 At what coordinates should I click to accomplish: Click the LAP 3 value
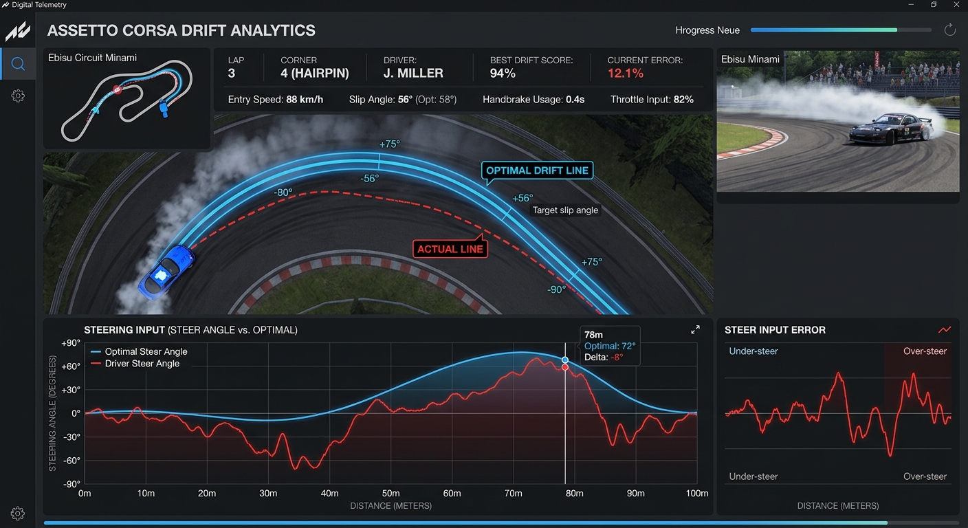pyautogui.click(x=232, y=74)
